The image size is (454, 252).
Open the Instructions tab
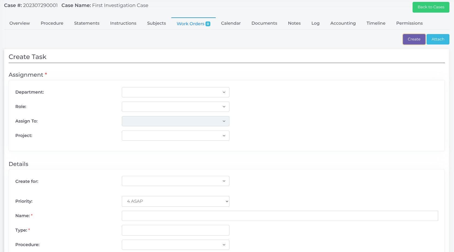[x=123, y=23]
